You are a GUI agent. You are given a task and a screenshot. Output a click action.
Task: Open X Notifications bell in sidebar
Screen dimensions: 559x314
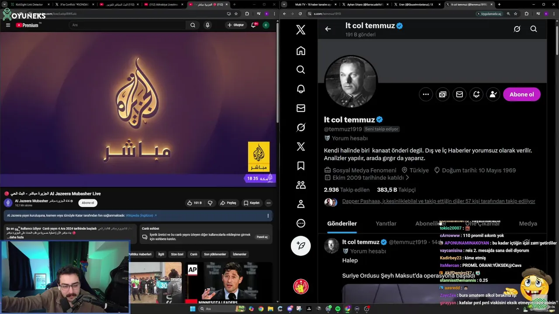pos(300,89)
